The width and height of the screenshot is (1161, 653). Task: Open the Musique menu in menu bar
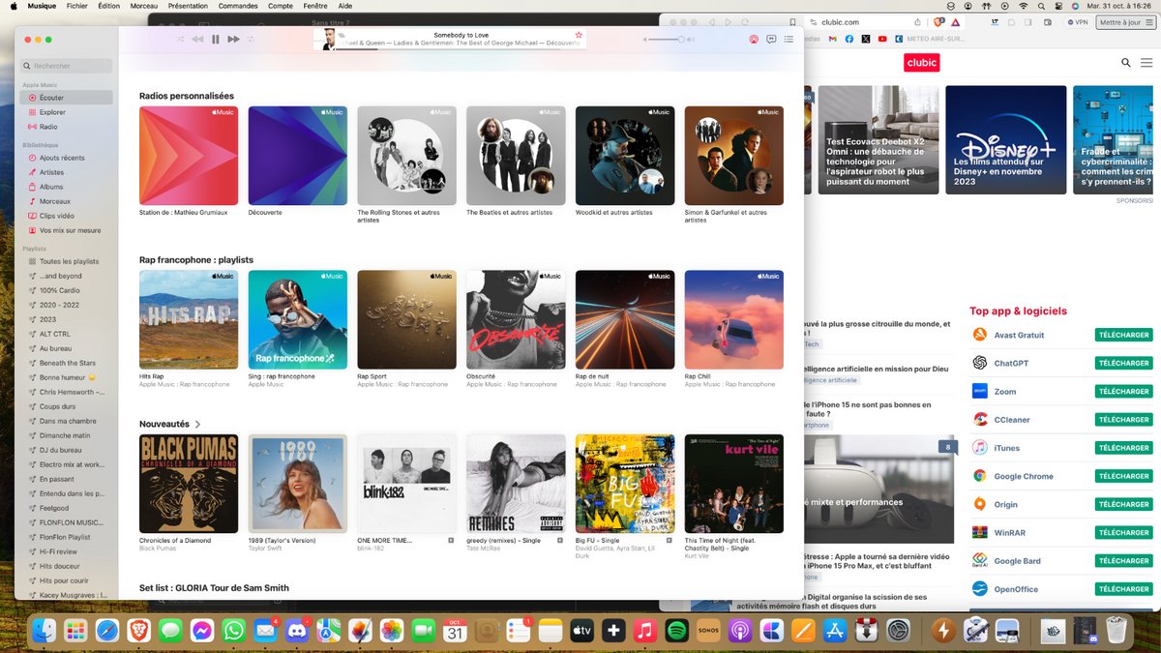42,6
